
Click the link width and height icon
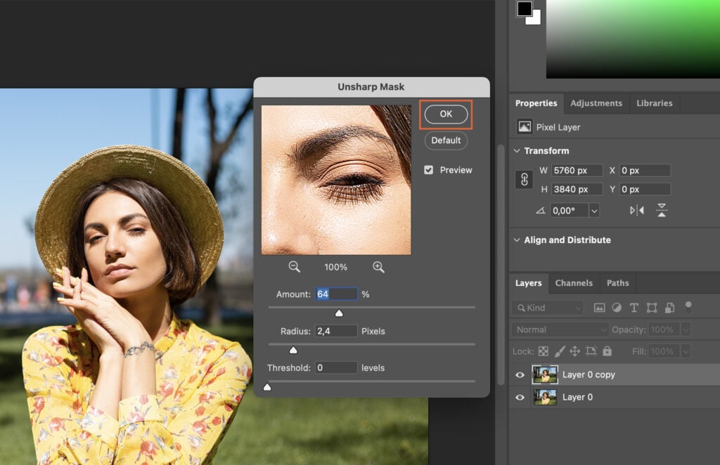pos(523,179)
